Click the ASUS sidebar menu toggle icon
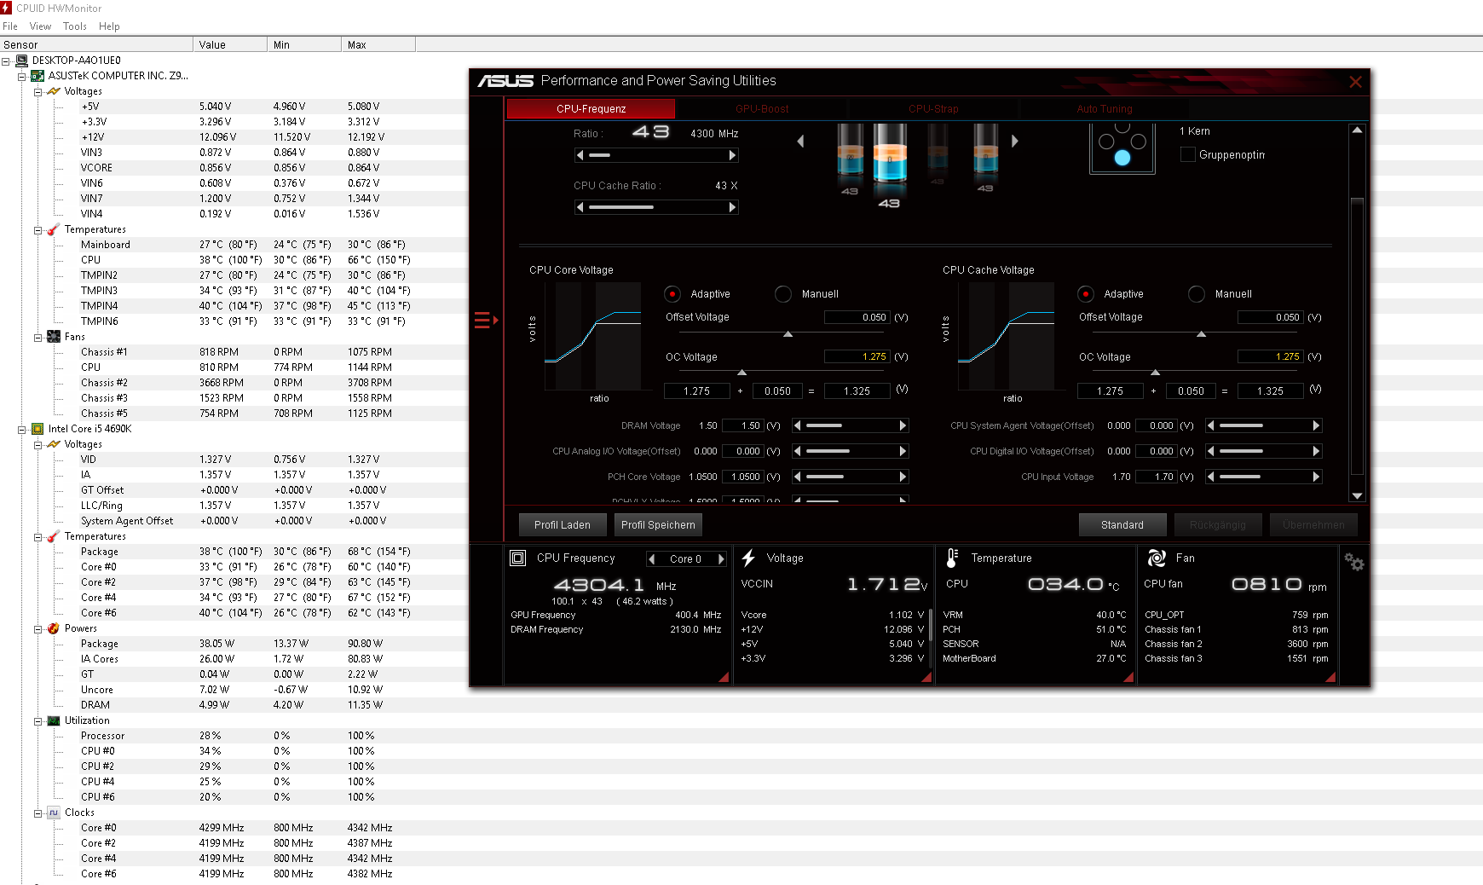 [x=485, y=321]
